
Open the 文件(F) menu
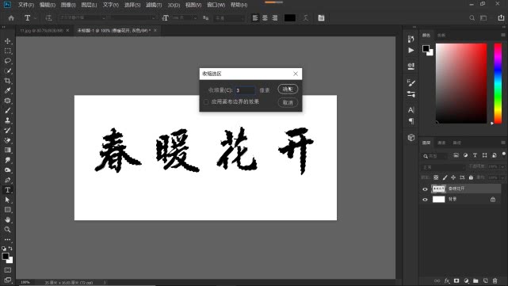point(26,5)
